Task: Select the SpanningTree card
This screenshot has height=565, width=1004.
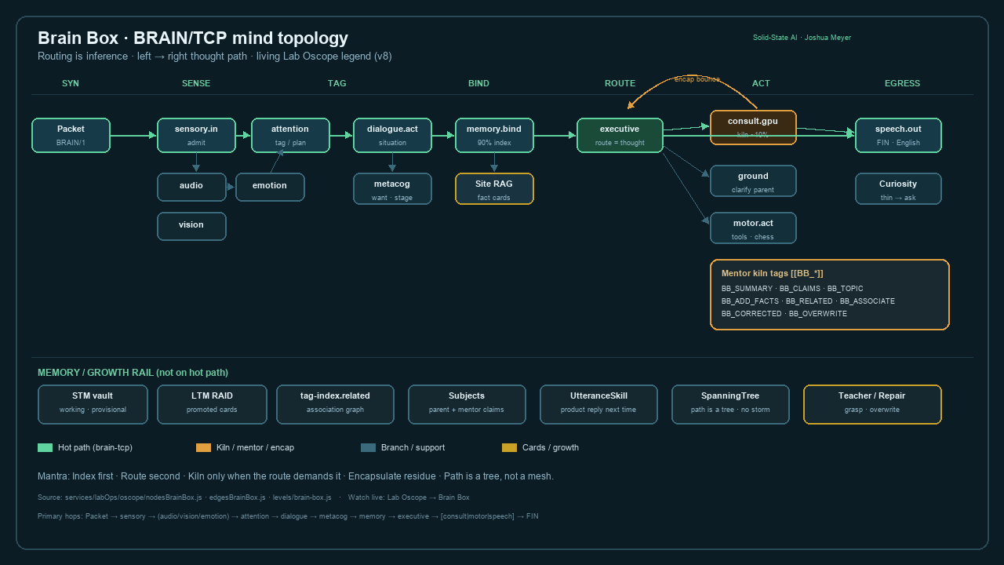Action: pyautogui.click(x=730, y=404)
